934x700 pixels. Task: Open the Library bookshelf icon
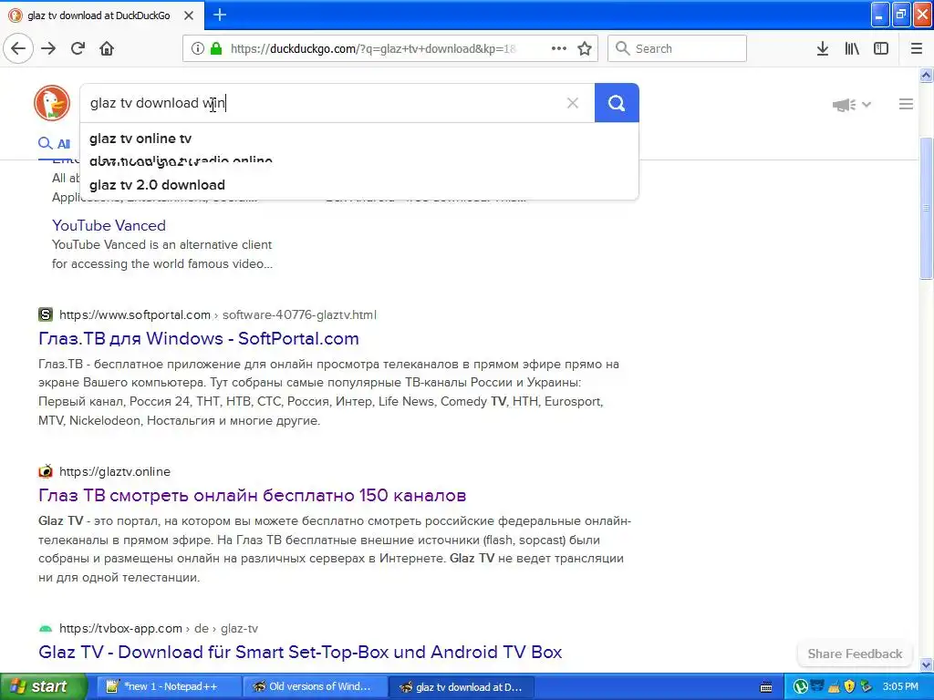(852, 49)
